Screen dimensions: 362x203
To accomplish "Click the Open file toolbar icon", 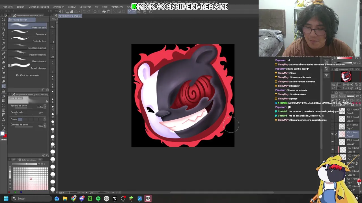I will [72, 12].
